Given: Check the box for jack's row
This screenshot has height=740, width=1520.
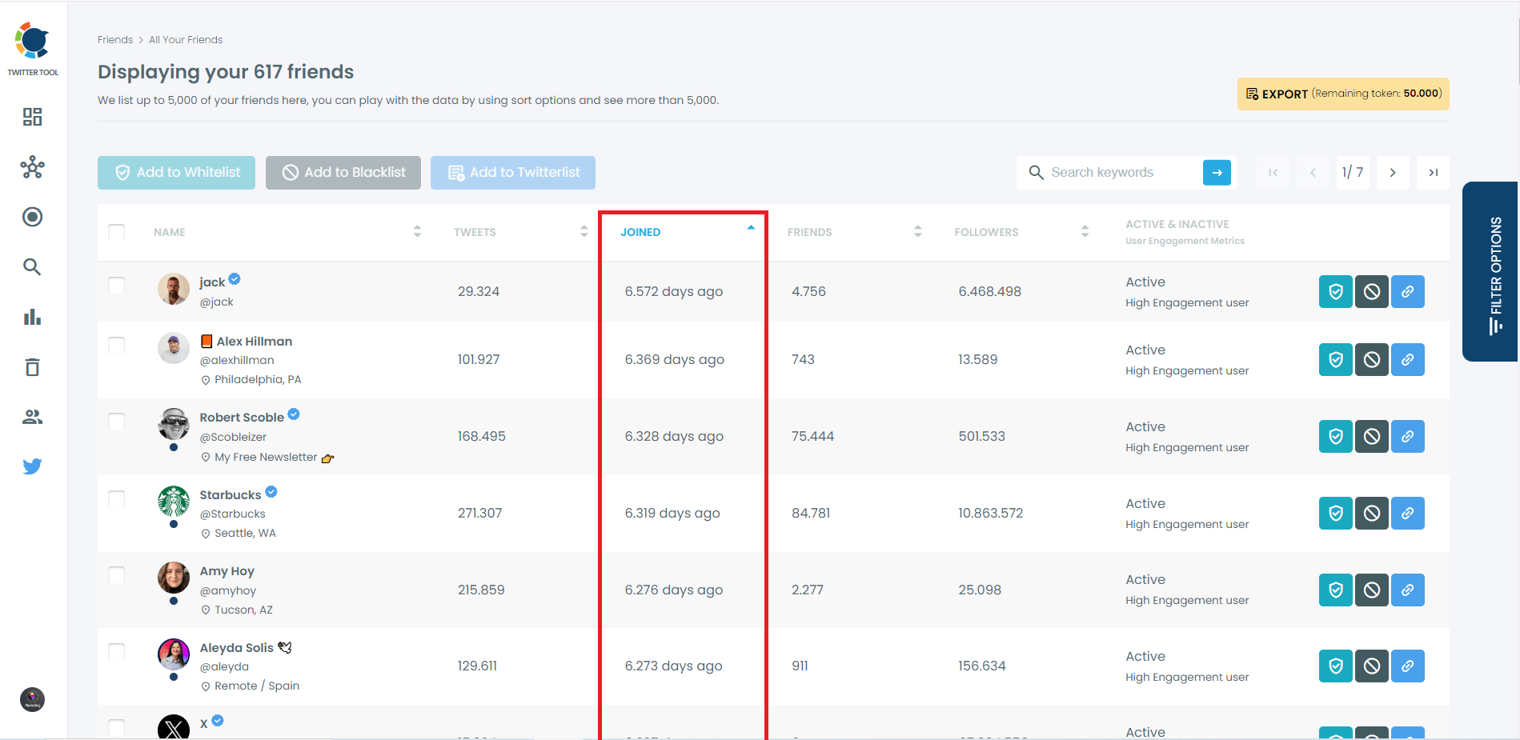Looking at the screenshot, I should coord(117,286).
